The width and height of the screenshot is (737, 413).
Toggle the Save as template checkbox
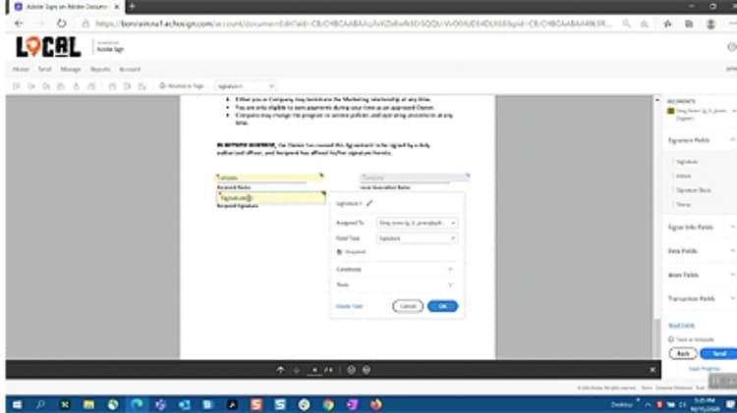[x=671, y=339]
